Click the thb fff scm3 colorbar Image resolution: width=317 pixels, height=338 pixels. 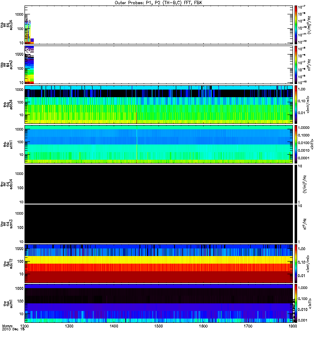click(x=295, y=65)
